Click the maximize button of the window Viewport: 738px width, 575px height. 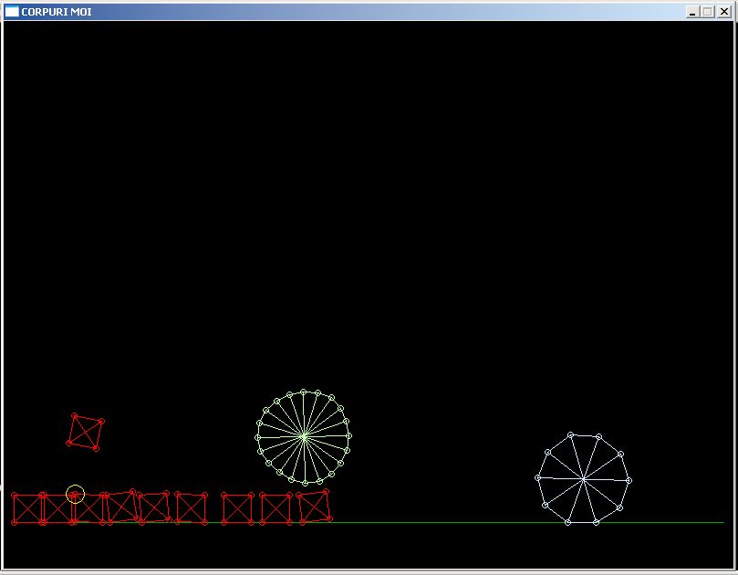point(707,12)
